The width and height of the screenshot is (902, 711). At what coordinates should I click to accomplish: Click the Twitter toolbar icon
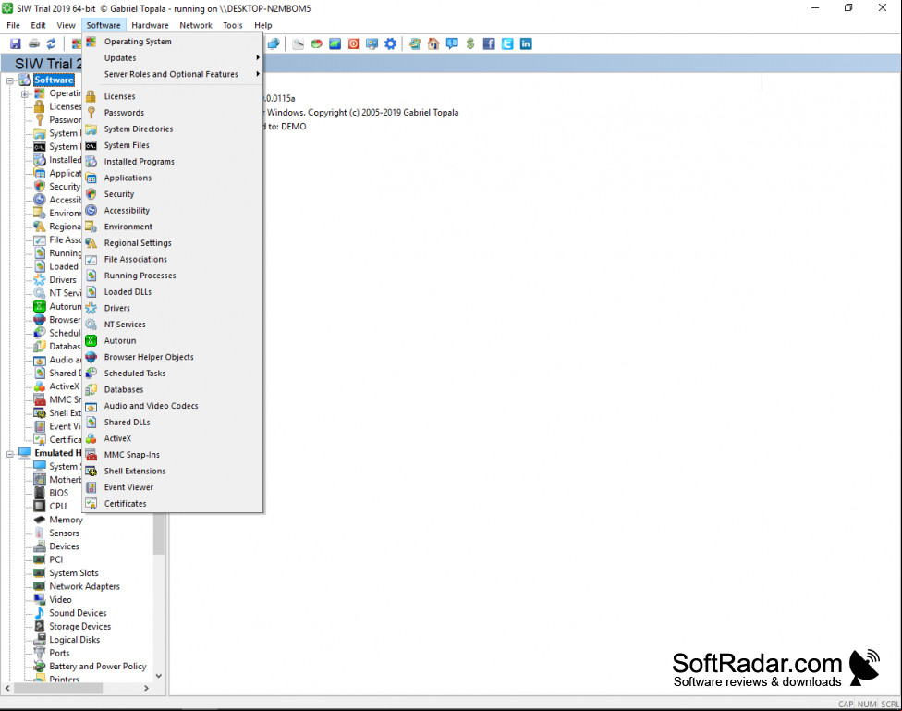507,43
